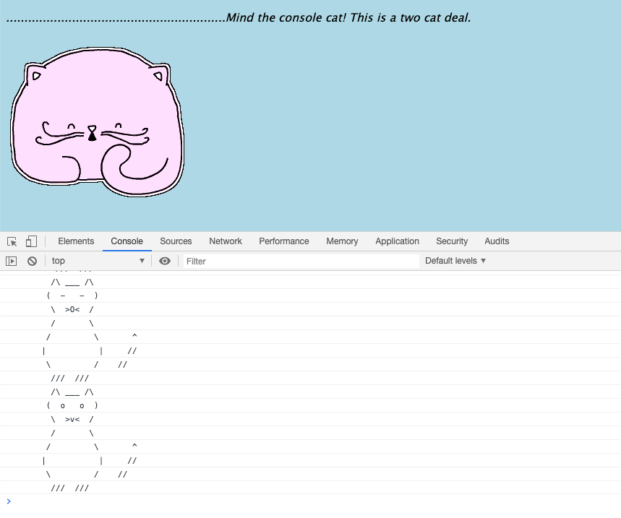
Task: Go to the Sources panel
Action: pyautogui.click(x=176, y=241)
